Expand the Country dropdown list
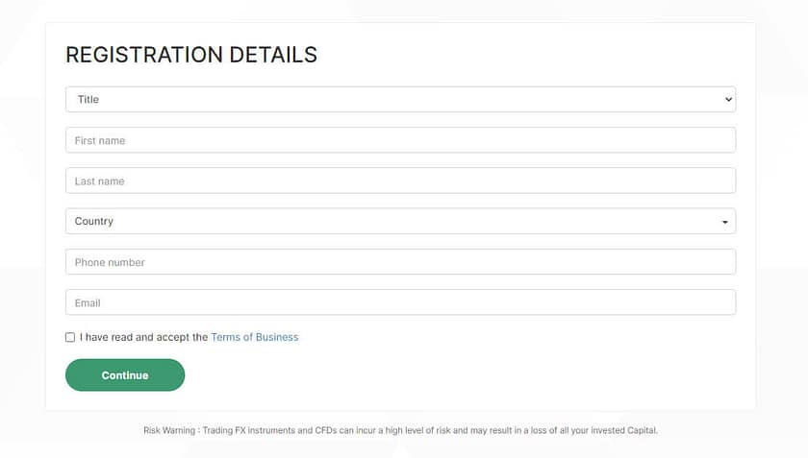Image resolution: width=808 pixels, height=458 pixels. click(400, 222)
